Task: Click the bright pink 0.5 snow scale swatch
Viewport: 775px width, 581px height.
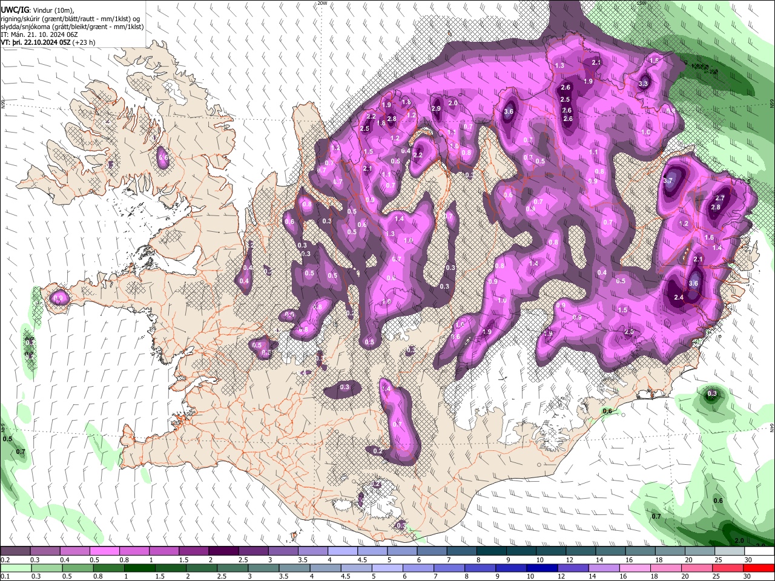Action: point(104,551)
